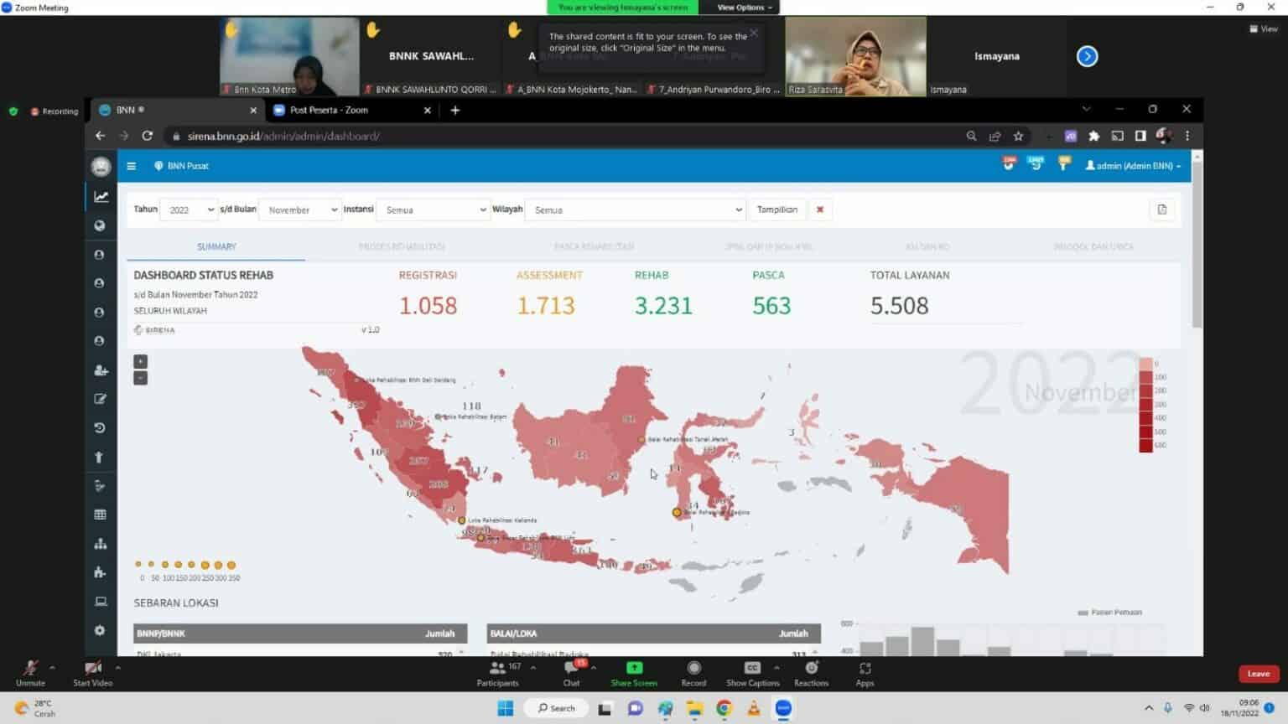Expand Participants options arrow
The width and height of the screenshot is (1288, 724).
coord(533,668)
